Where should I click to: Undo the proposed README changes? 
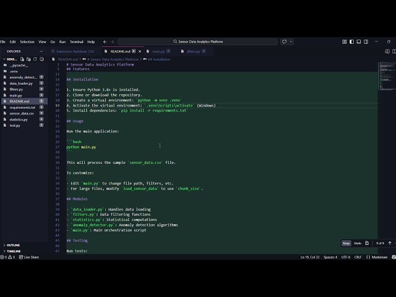pyautogui.click(x=358, y=243)
